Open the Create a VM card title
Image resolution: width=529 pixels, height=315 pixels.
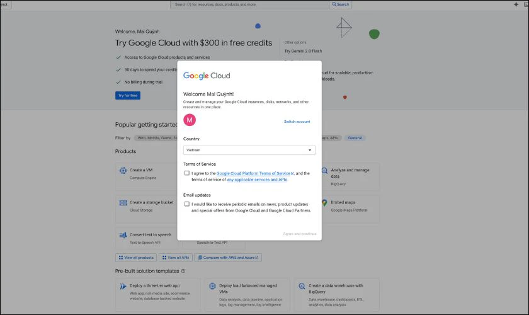141,170
